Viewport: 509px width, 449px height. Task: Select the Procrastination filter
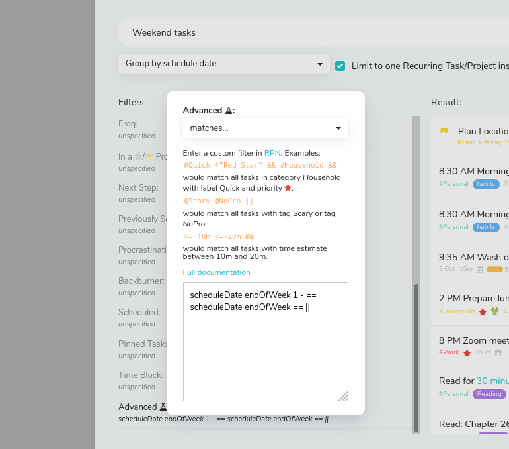(x=143, y=255)
